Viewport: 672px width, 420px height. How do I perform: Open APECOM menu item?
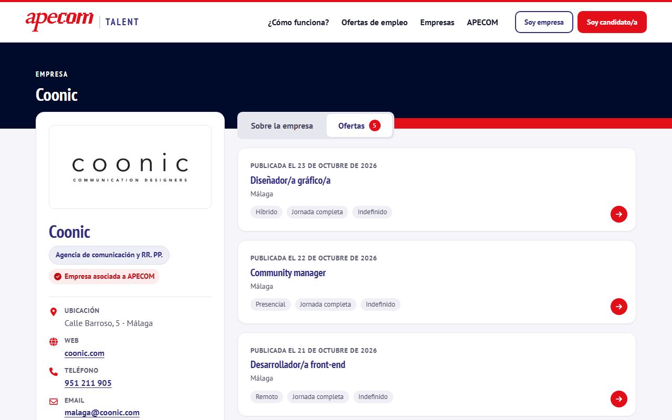click(482, 23)
